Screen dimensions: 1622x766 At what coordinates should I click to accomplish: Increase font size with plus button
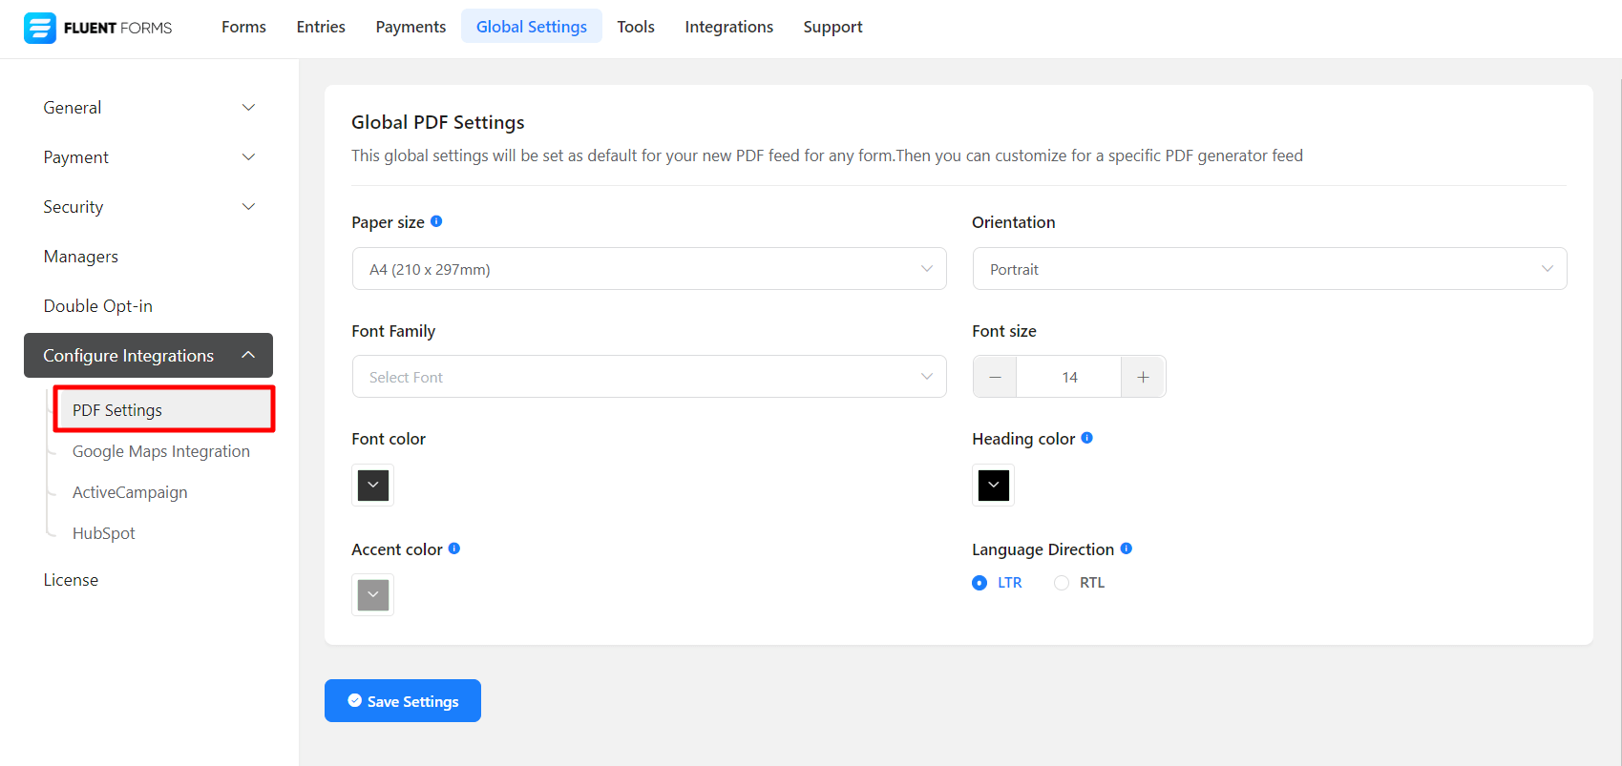click(1143, 377)
